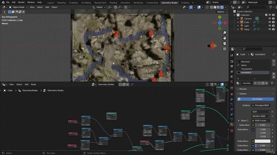Select material preview shading mode
Viewport: 277px width, 155px height.
tap(219, 7)
